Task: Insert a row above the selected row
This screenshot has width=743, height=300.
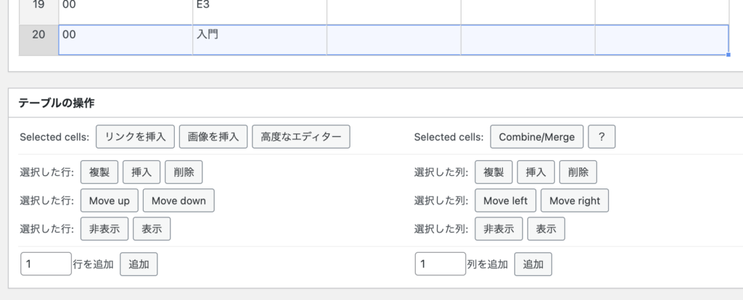Action: tap(141, 172)
